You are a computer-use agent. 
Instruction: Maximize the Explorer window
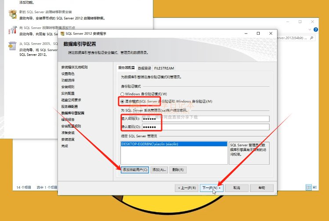click(x=300, y=22)
